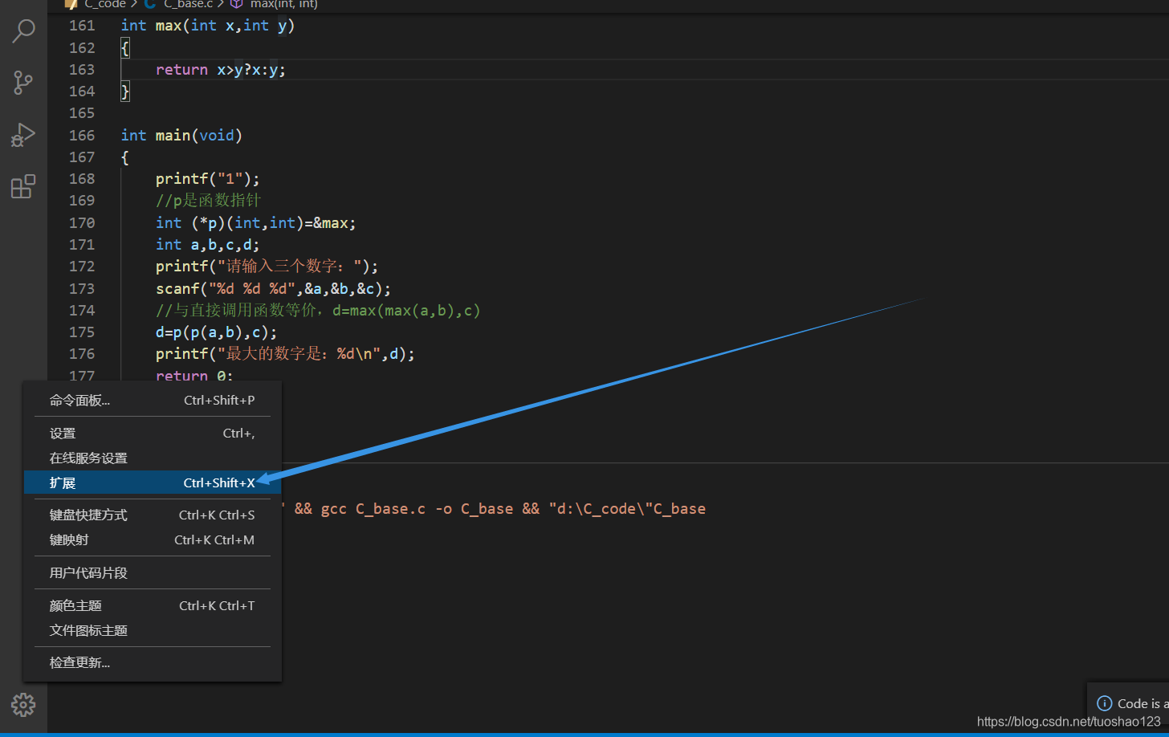Open 设置 from the menu
This screenshot has height=737, width=1169.
click(153, 433)
